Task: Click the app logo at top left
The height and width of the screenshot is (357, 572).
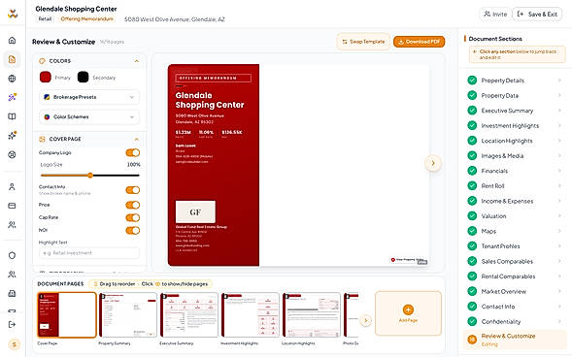Action: coord(13,14)
